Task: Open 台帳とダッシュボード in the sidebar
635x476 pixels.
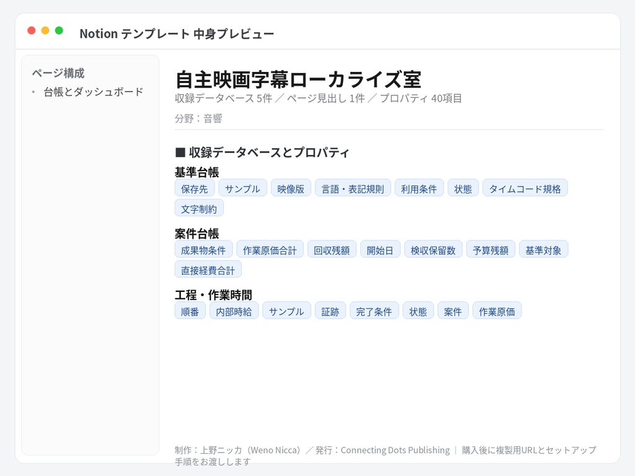Action: click(94, 92)
